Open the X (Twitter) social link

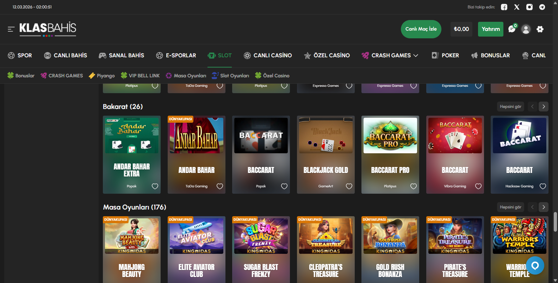517,7
